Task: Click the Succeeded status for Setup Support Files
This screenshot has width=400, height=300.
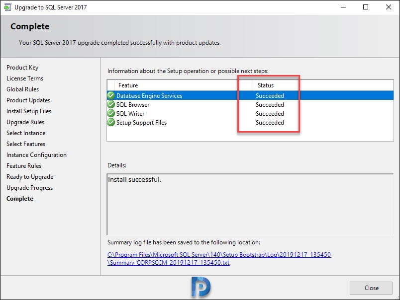Action: 270,123
